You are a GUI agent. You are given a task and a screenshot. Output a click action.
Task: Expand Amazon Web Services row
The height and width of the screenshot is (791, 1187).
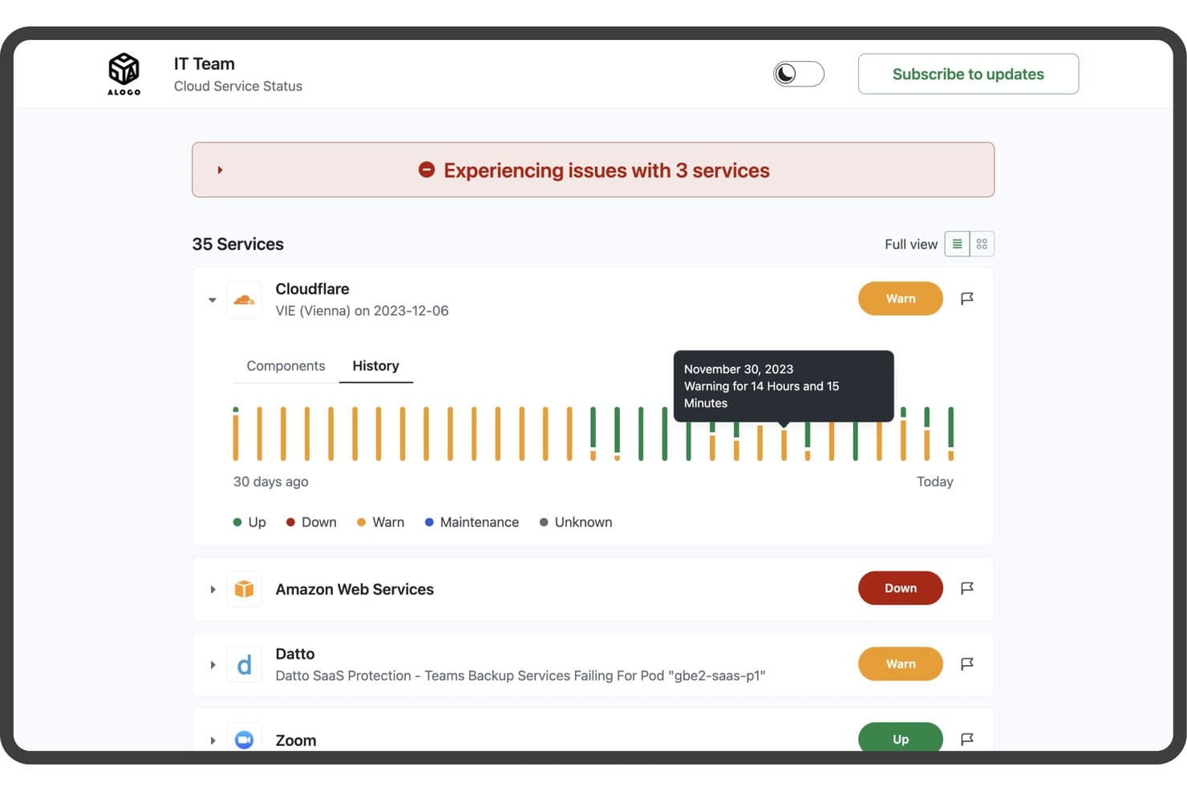(x=213, y=589)
